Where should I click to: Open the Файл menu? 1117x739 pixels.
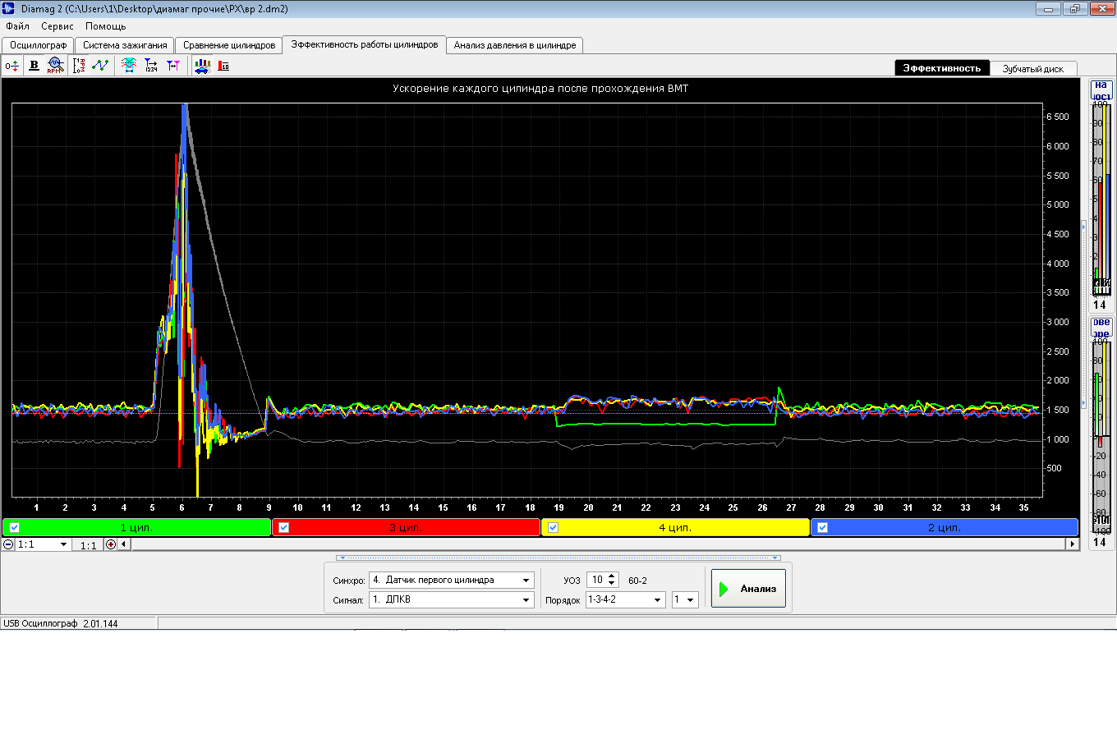pyautogui.click(x=17, y=26)
